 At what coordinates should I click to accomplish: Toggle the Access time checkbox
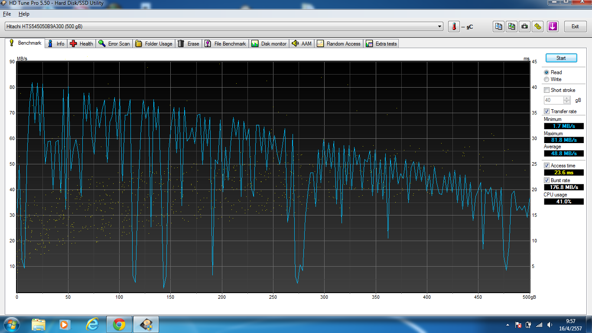[x=547, y=166]
